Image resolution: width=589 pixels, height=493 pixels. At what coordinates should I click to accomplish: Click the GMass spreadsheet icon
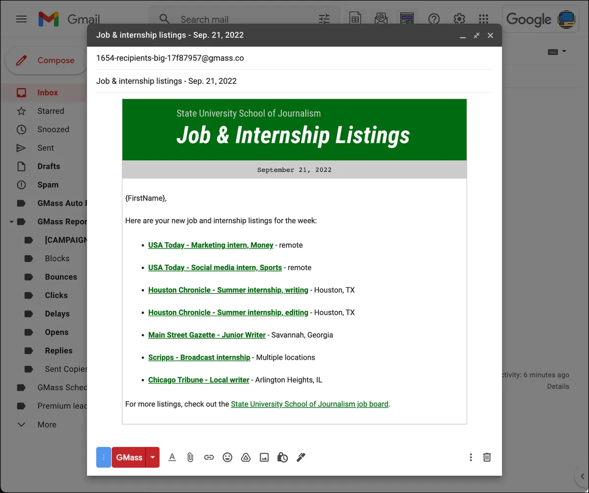355,19
